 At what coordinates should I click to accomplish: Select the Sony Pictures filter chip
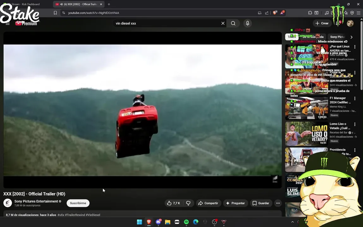click(337, 37)
